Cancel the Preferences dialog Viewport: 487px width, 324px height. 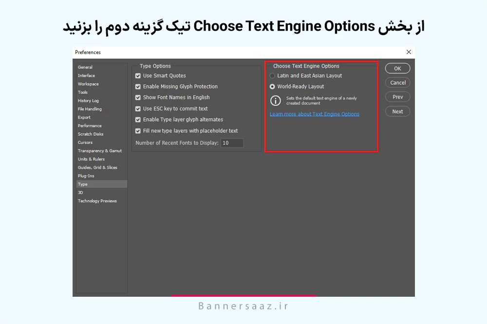click(398, 83)
